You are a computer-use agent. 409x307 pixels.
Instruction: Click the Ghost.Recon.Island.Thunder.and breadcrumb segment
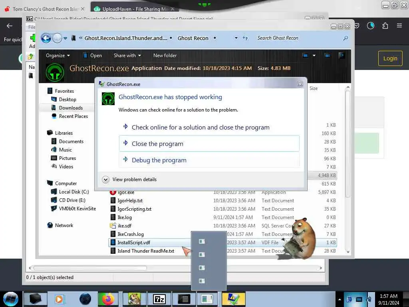coord(126,38)
